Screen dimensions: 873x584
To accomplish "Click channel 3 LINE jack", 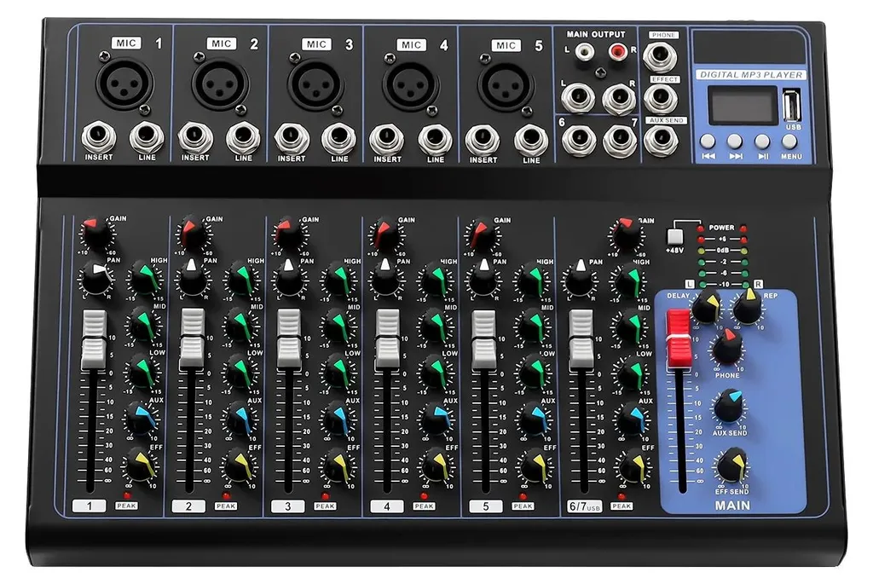I will click(338, 139).
